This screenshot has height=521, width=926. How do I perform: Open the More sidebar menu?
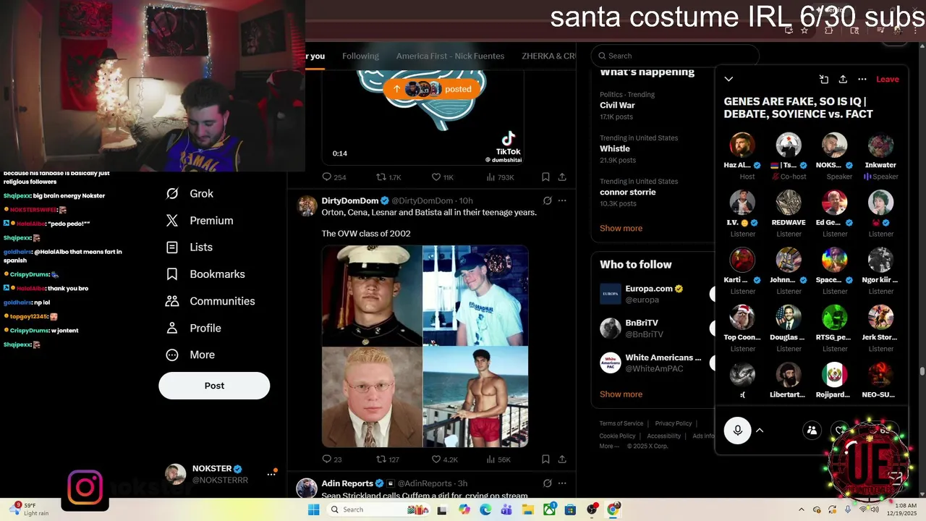190,355
